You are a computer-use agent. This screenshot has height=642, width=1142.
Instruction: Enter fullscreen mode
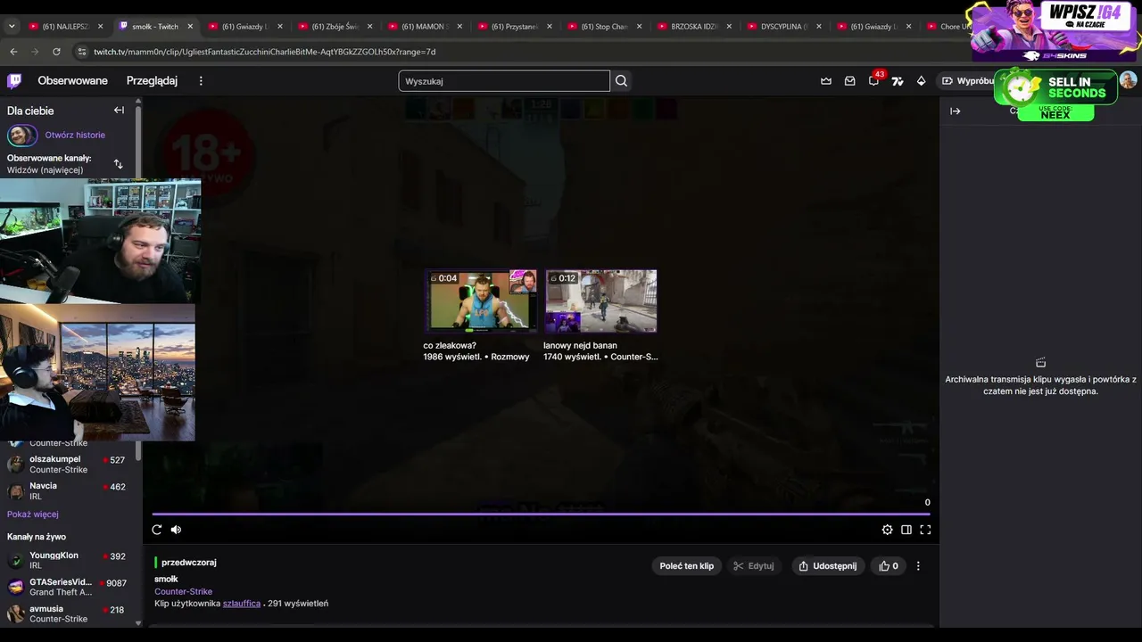click(x=925, y=530)
